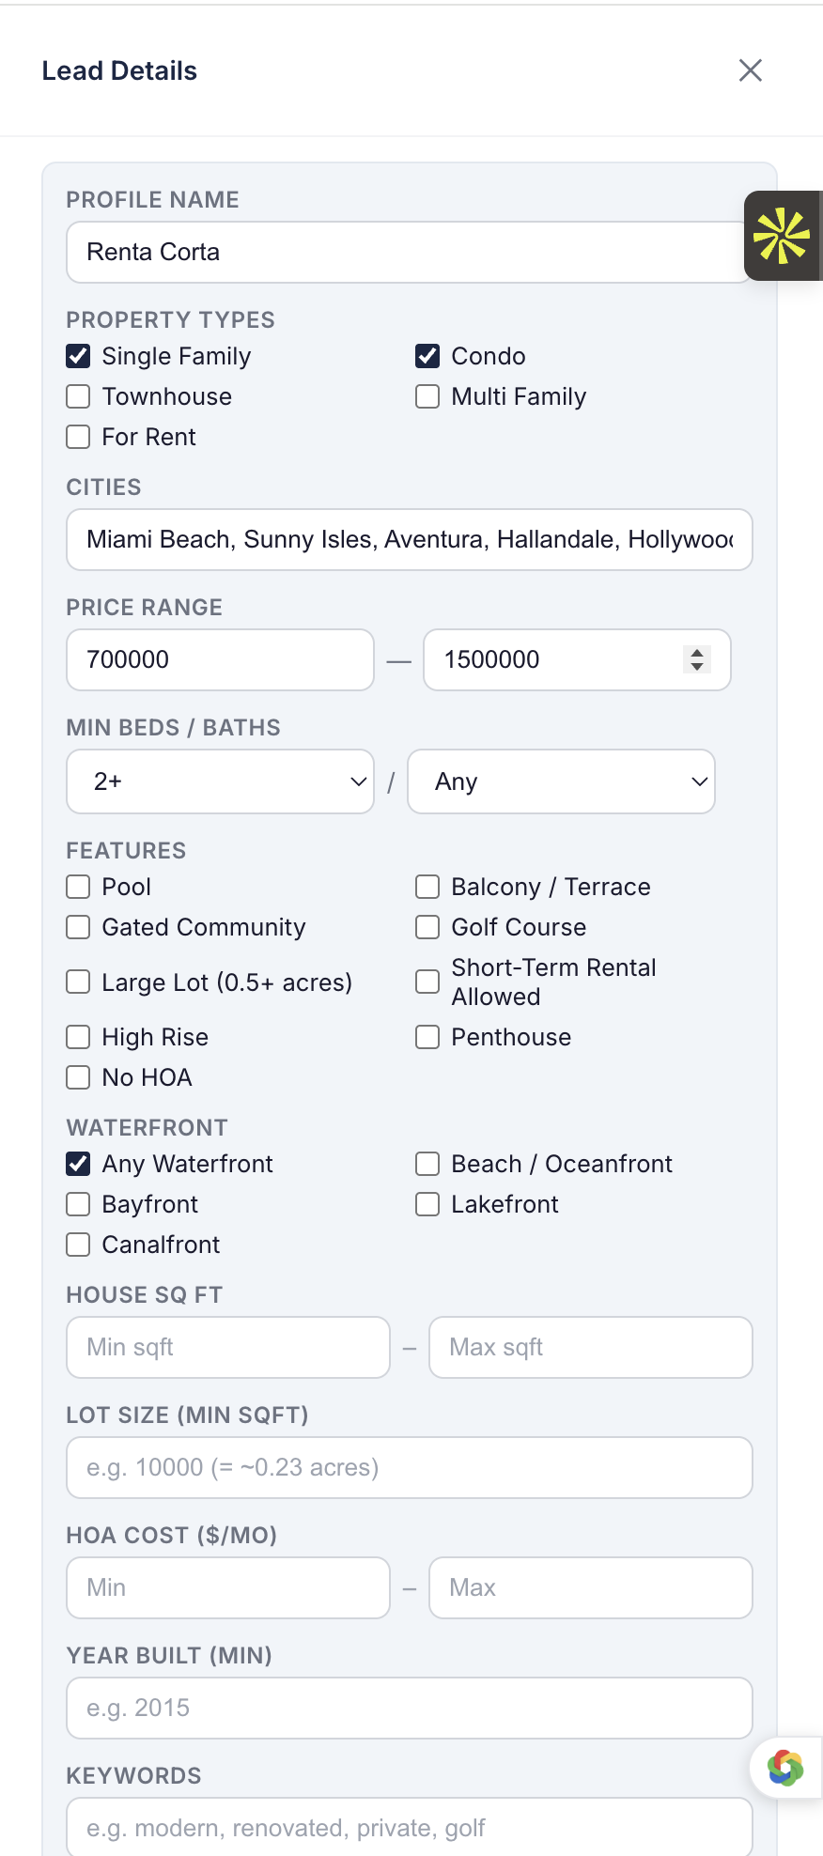Uncheck Any Waterfront
Viewport: 823px width, 1856px height.
point(78,1164)
